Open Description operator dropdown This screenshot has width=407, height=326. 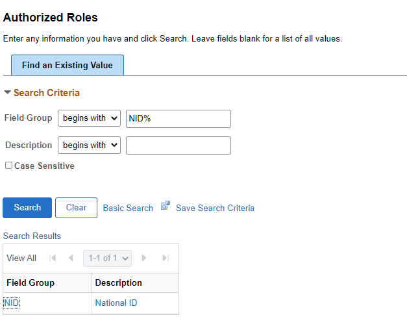pos(89,145)
